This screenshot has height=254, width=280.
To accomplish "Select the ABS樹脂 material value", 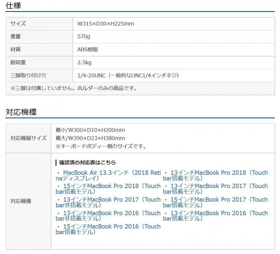I will (88, 50).
